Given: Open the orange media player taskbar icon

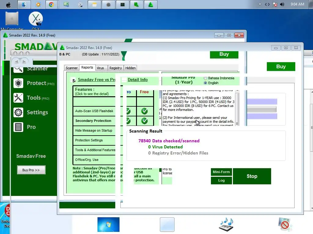Looking at the screenshot, I should [38, 5].
